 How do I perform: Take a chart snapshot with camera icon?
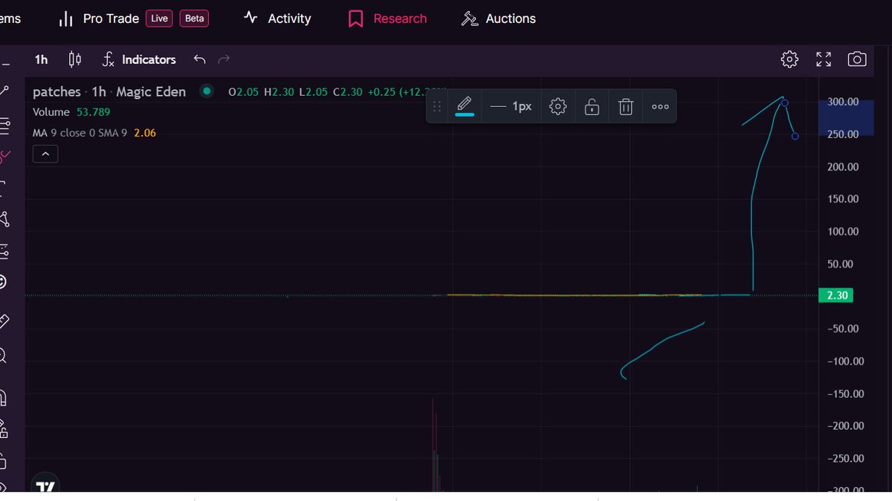tap(857, 59)
